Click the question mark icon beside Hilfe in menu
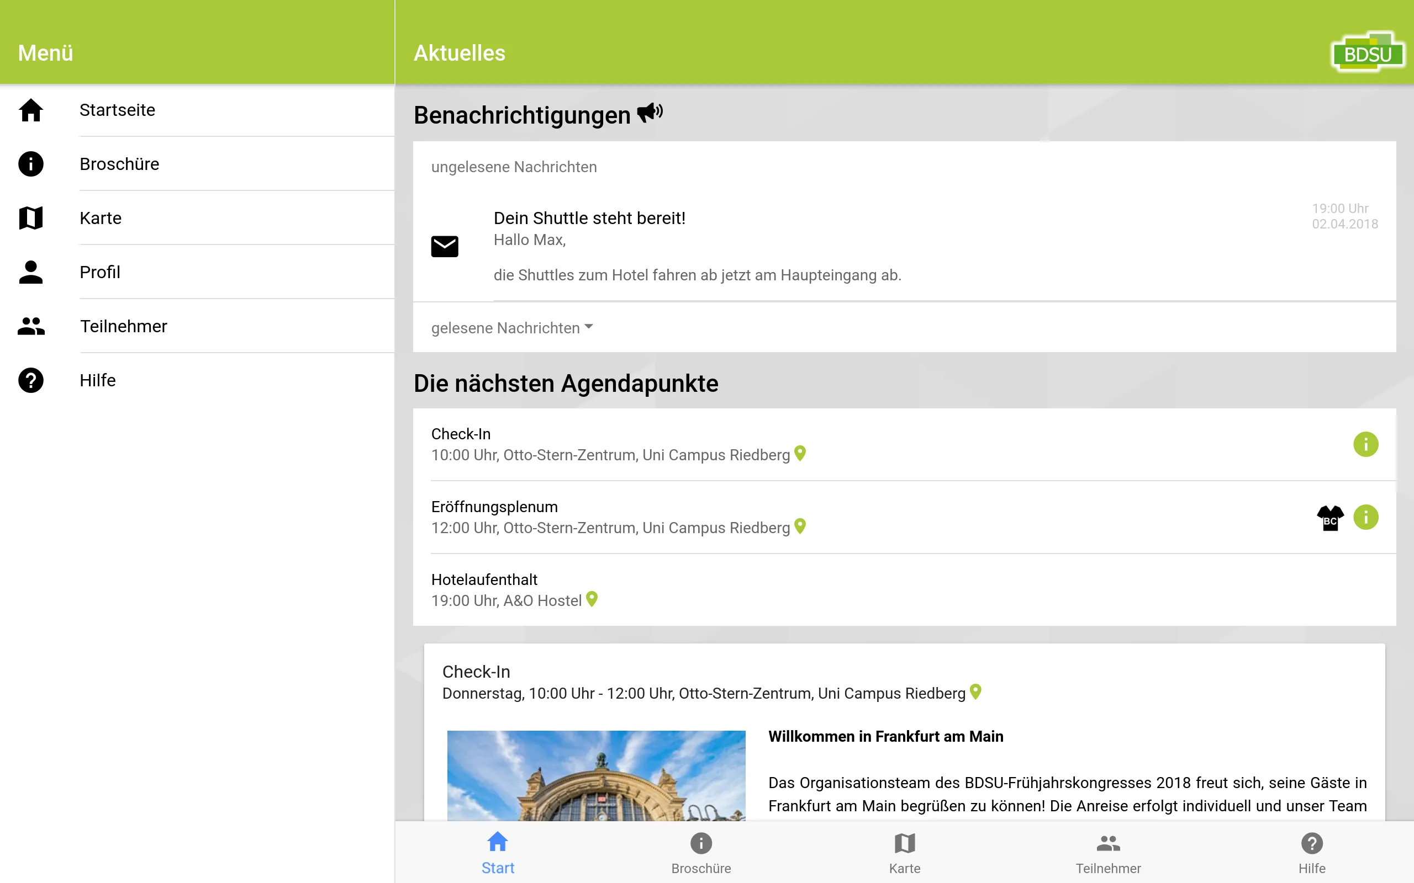1414x883 pixels. coord(31,380)
